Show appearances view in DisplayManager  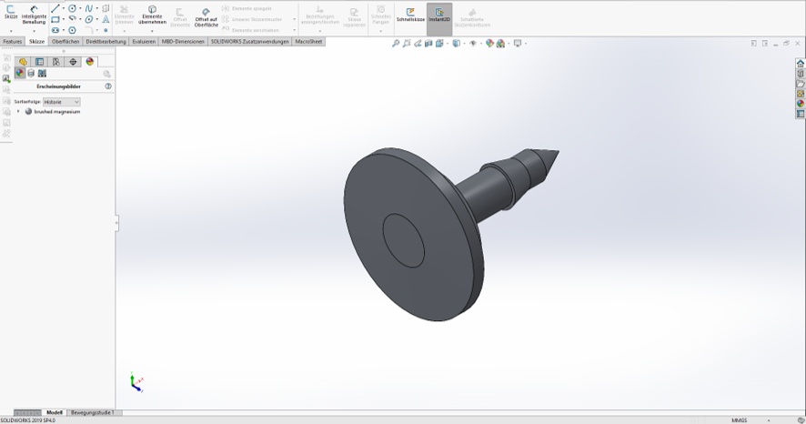[x=19, y=74]
